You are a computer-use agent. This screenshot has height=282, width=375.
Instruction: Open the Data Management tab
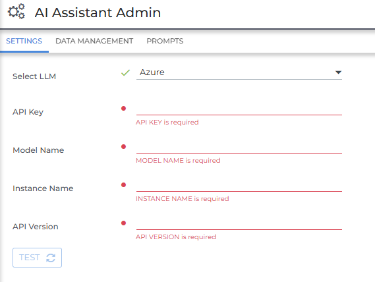coord(94,41)
